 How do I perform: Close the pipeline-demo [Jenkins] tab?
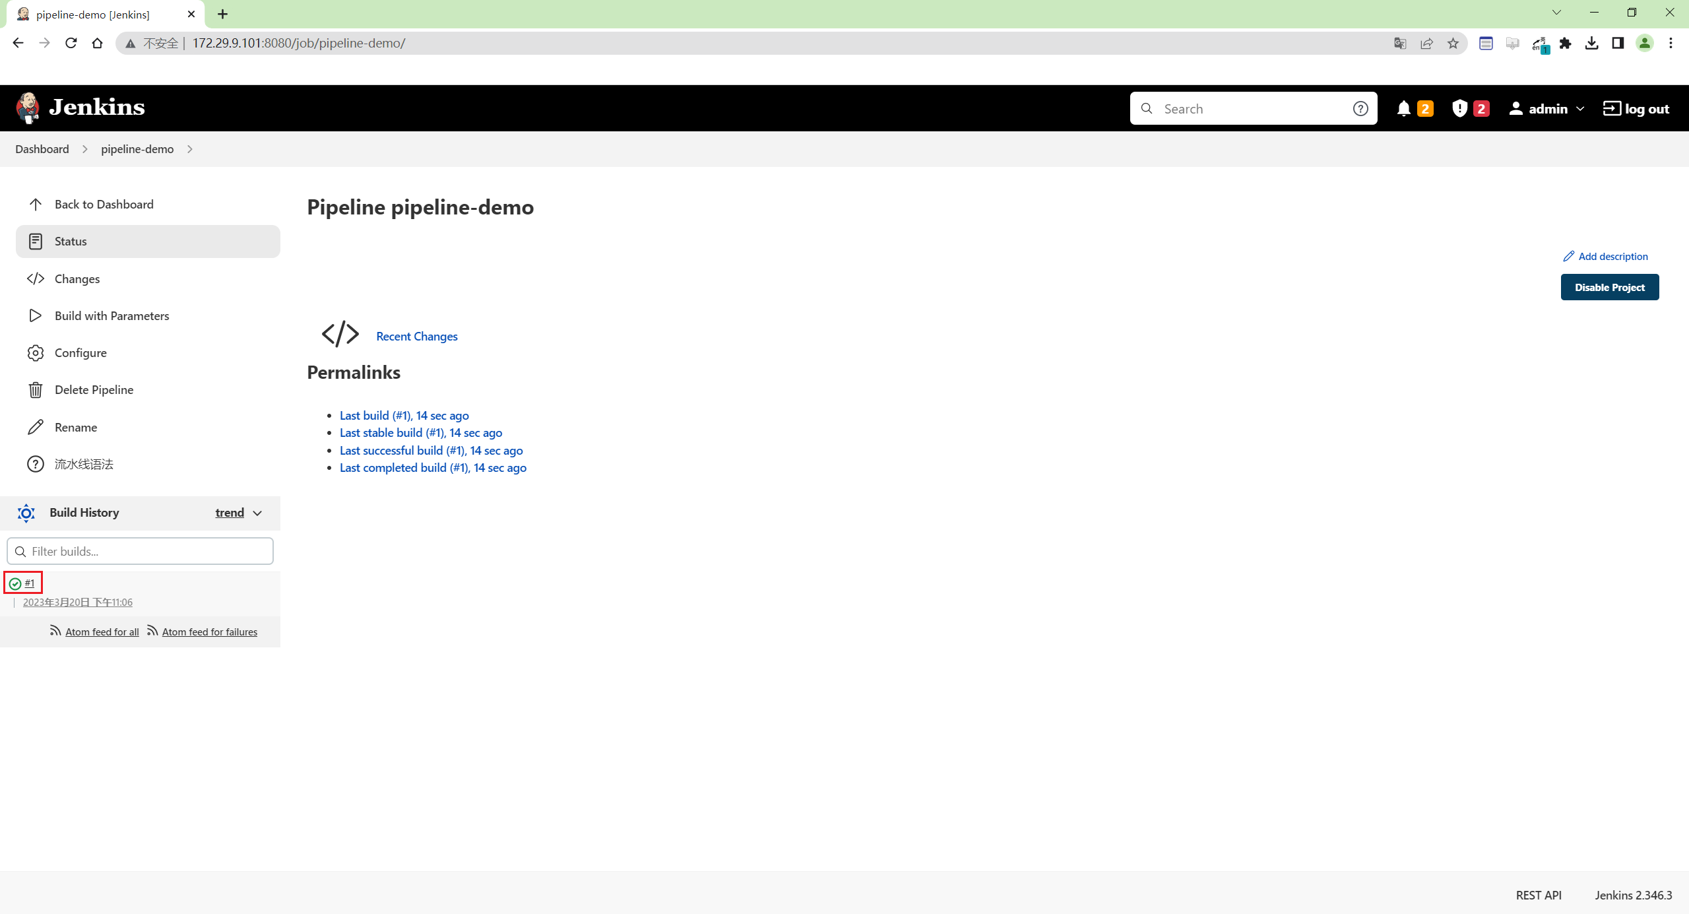[x=191, y=14]
